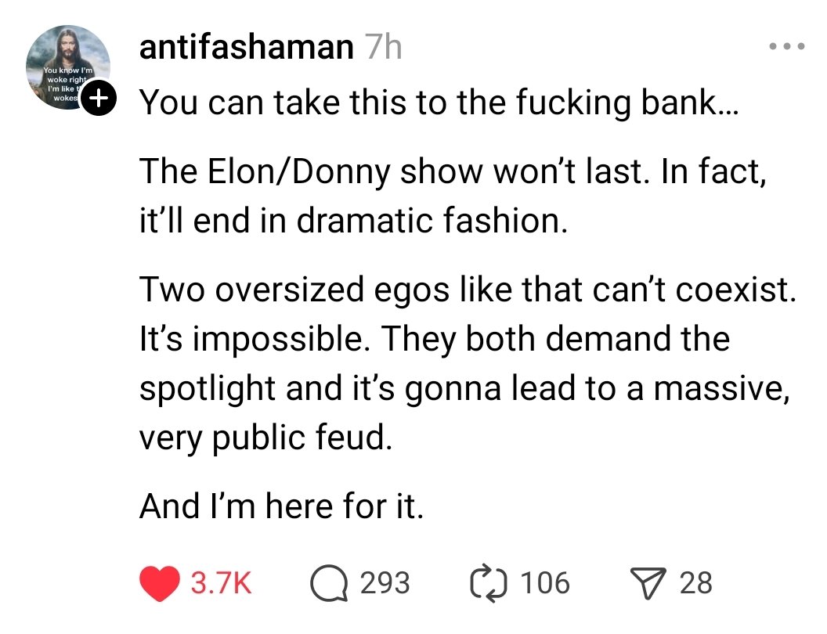The width and height of the screenshot is (827, 634).
Task: View the 106 reposts count
Action: (544, 583)
